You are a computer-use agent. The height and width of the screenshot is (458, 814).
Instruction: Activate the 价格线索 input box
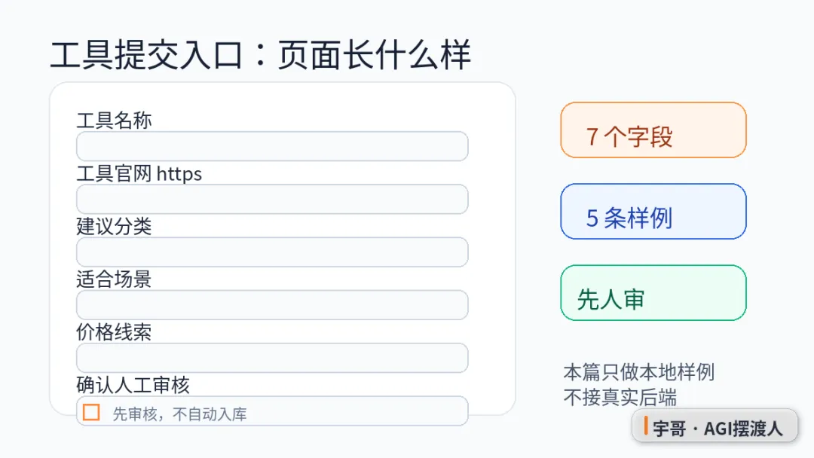click(272, 358)
